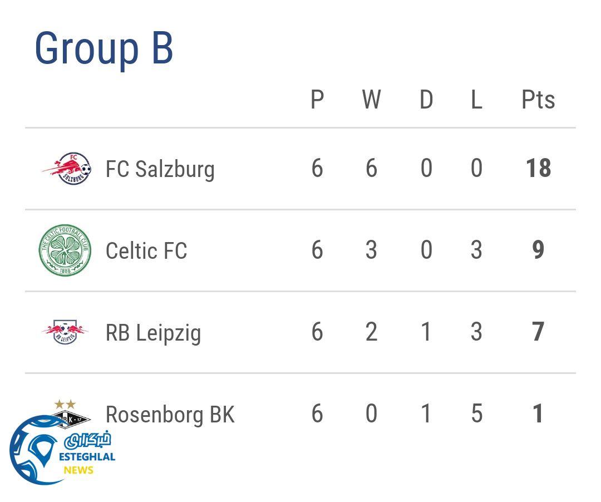Click the P (played) column header
601x502 pixels.
317,100
